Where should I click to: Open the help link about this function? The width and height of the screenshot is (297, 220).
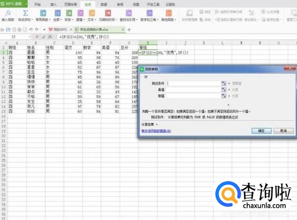pos(156,131)
